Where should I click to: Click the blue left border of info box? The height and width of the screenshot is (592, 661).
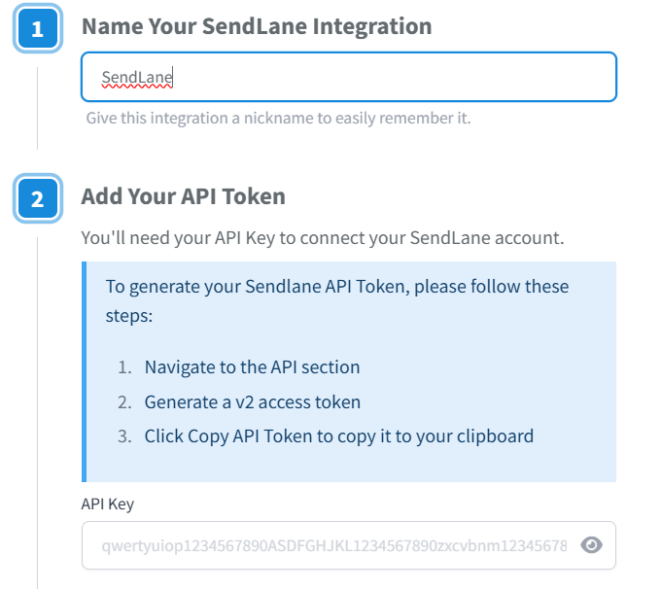pyautogui.click(x=84, y=371)
